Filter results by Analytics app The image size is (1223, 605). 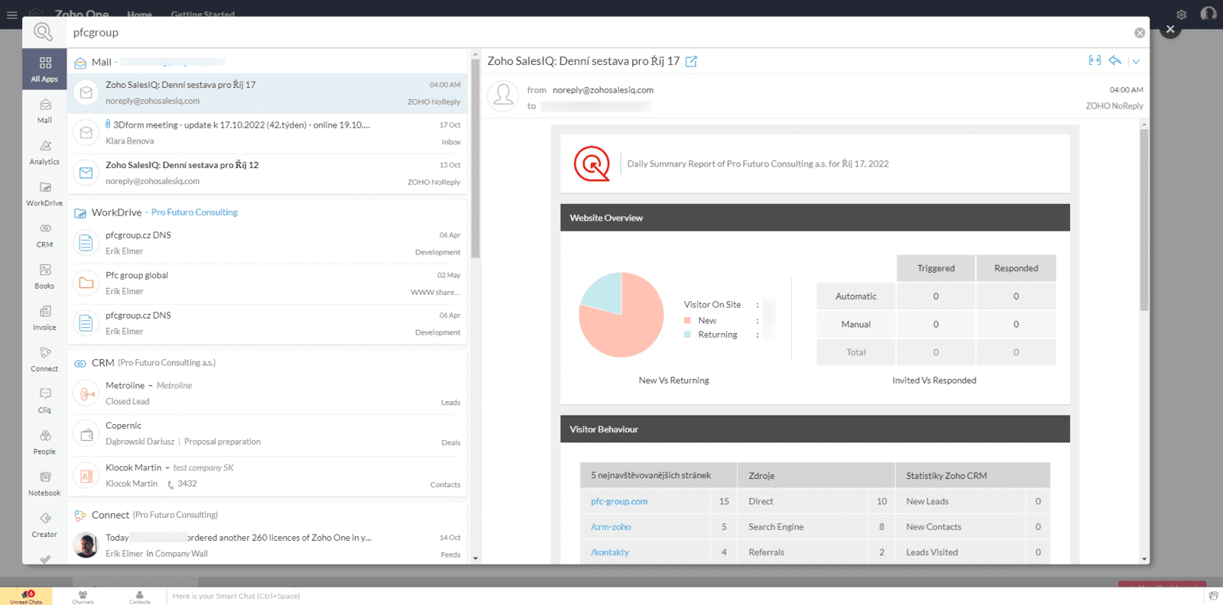[44, 152]
